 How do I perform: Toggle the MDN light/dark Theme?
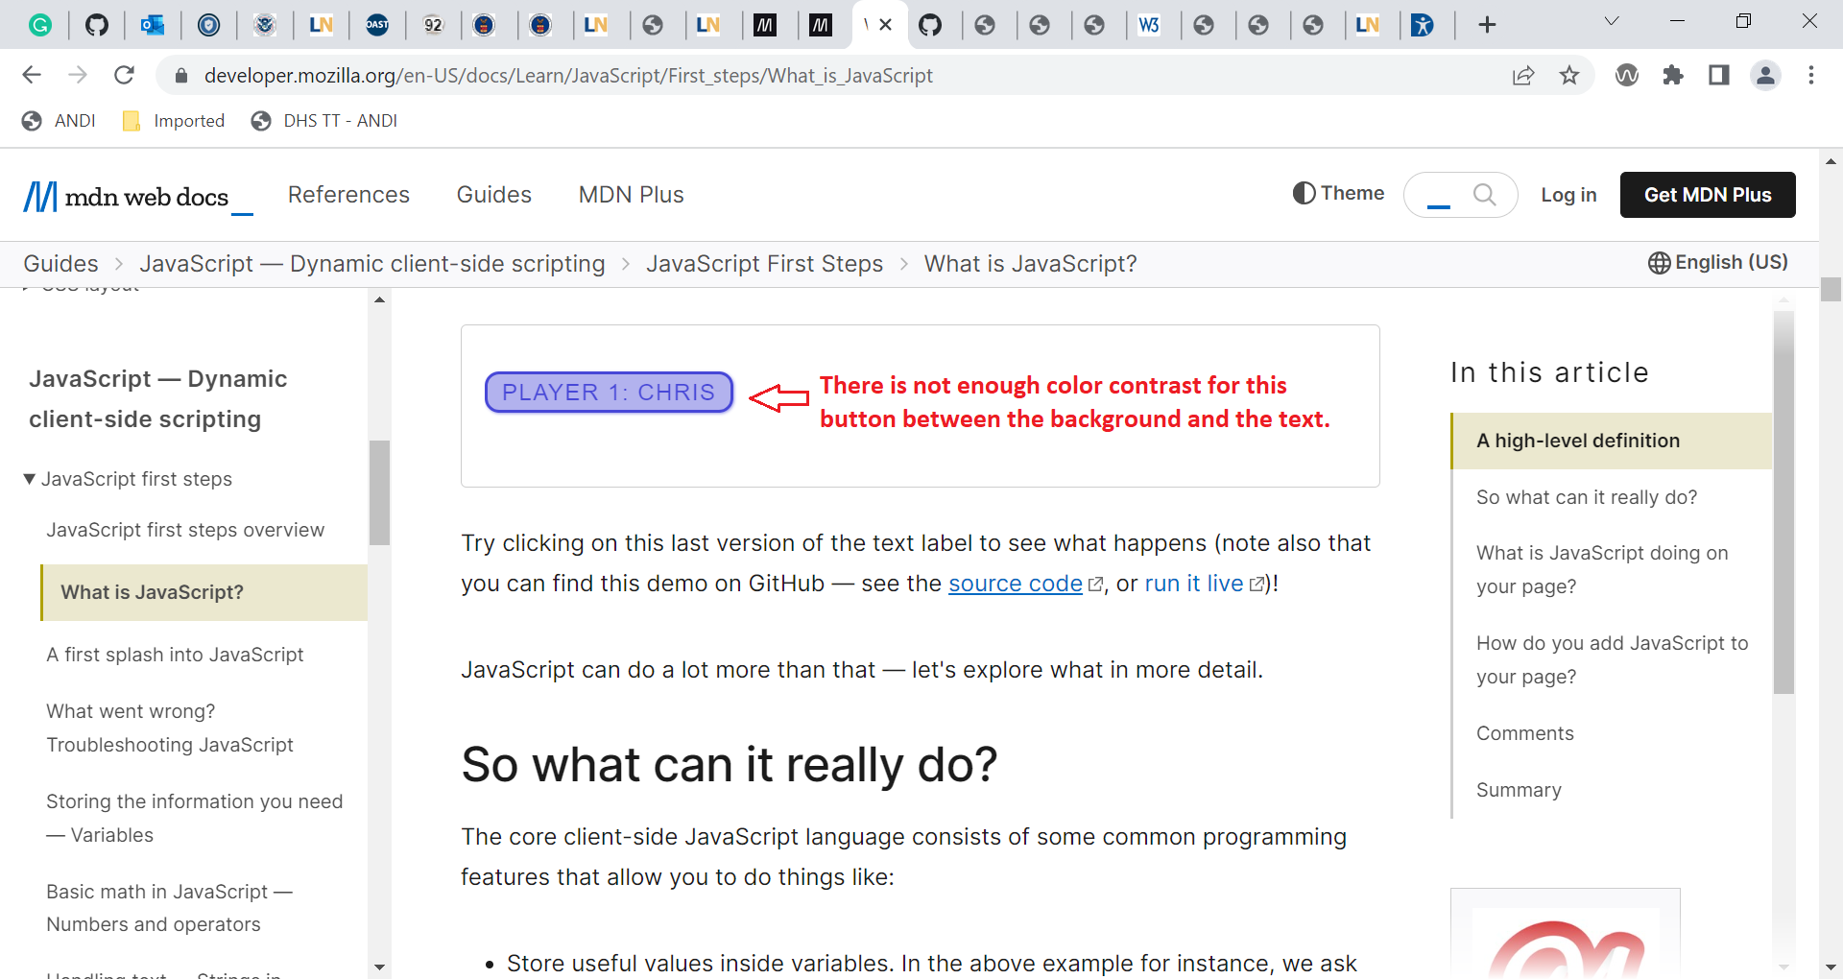point(1338,193)
